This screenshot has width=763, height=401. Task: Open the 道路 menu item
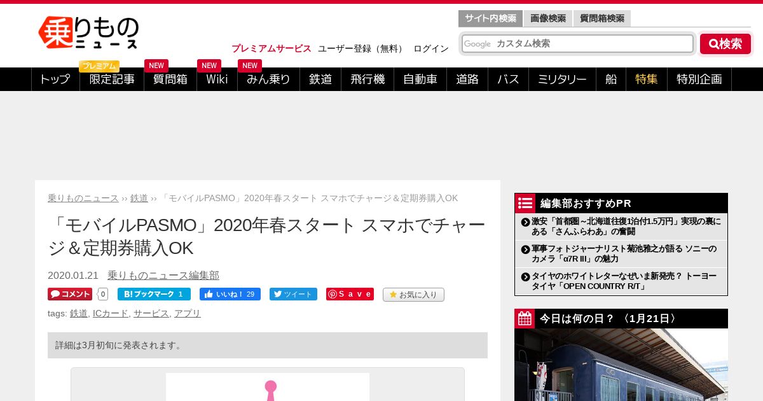pyautogui.click(x=467, y=79)
